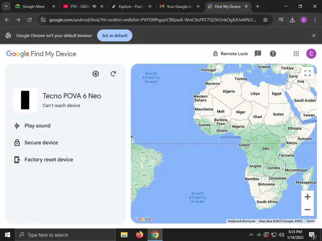Click the Tecno POVA 6 Neo device thumbnail
322x241 pixels.
point(25,100)
